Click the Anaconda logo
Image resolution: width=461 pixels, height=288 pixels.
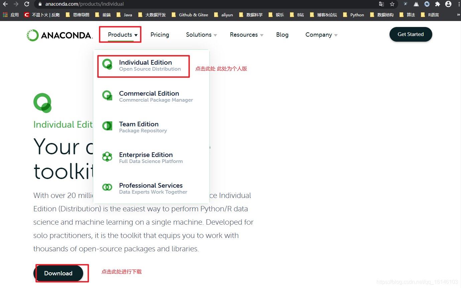tap(60, 35)
